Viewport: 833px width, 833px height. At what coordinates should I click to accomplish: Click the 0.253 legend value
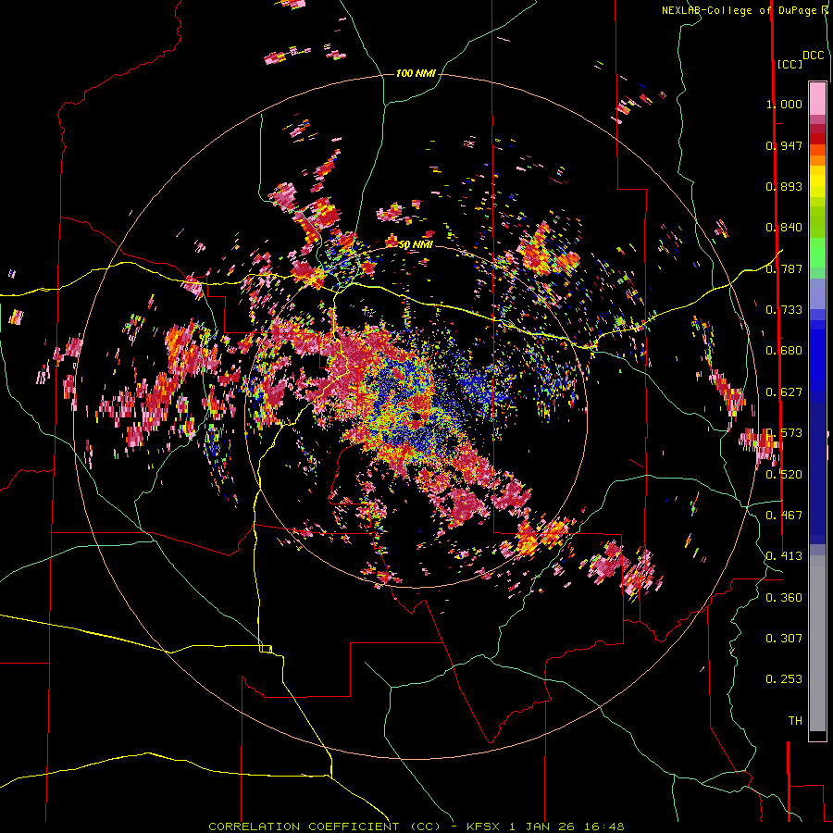pos(784,679)
